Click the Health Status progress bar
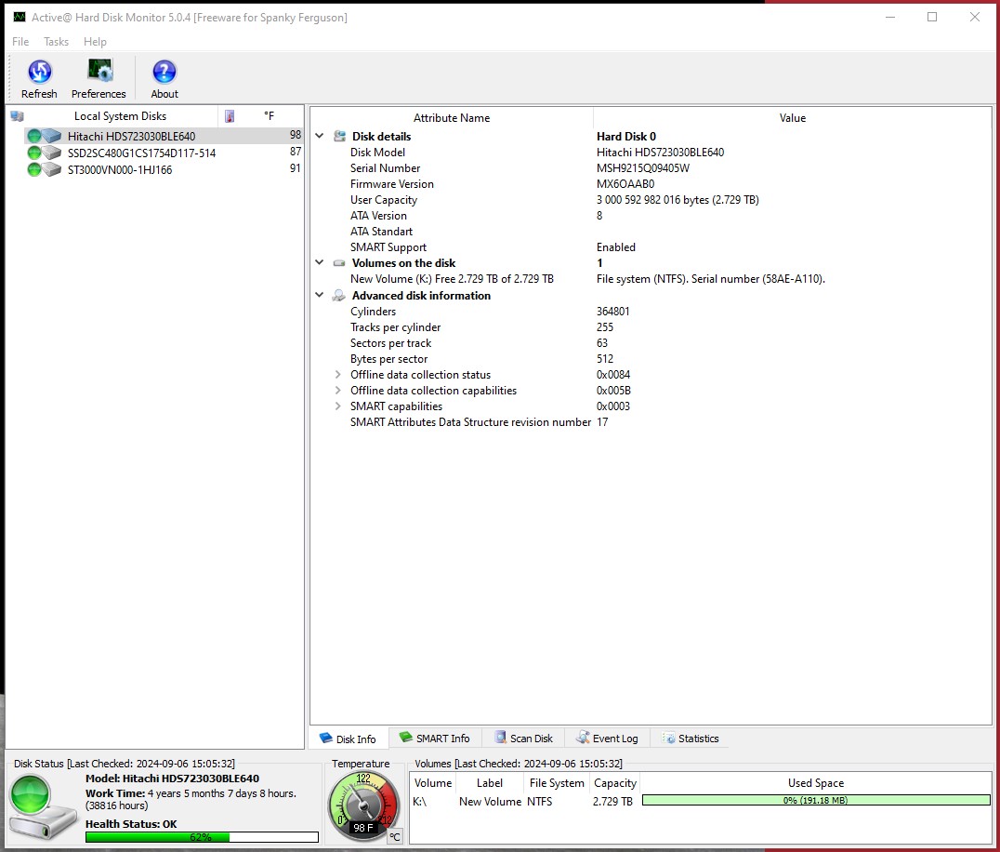The width and height of the screenshot is (1000, 852). [x=202, y=837]
